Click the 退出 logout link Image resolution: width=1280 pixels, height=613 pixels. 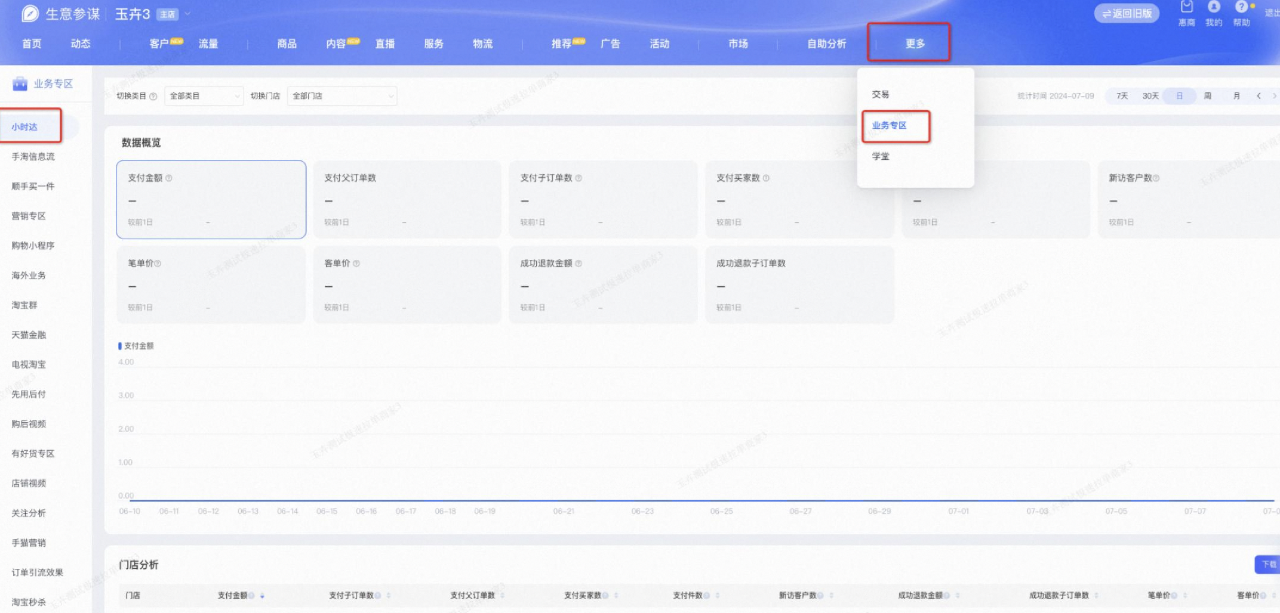[1272, 13]
